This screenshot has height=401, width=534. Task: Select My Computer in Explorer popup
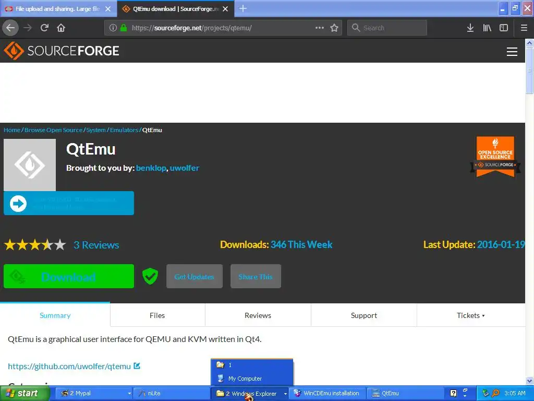point(252,379)
